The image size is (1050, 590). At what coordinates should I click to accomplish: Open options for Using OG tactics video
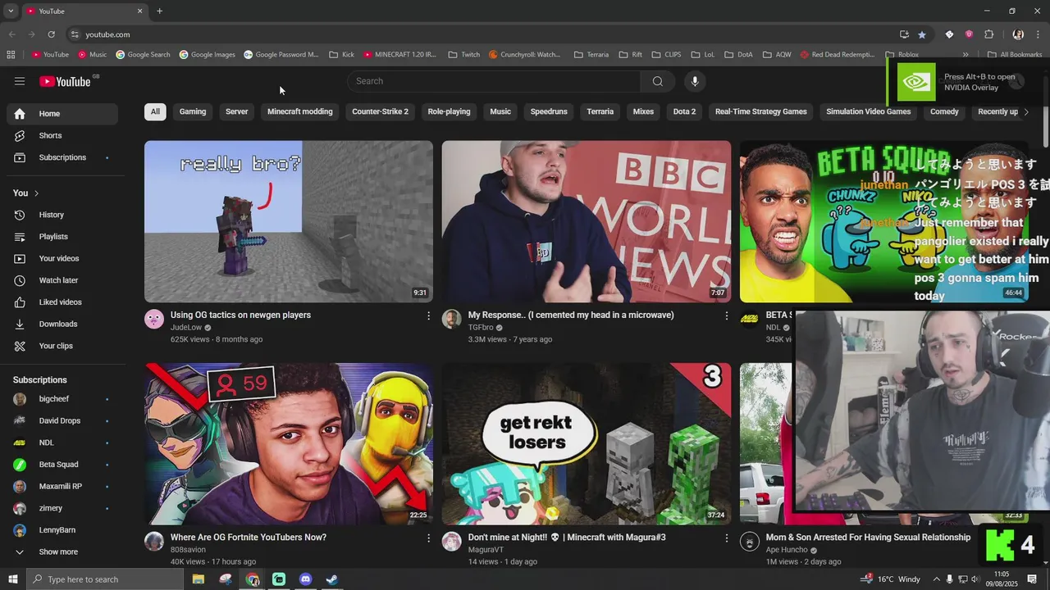pos(428,315)
